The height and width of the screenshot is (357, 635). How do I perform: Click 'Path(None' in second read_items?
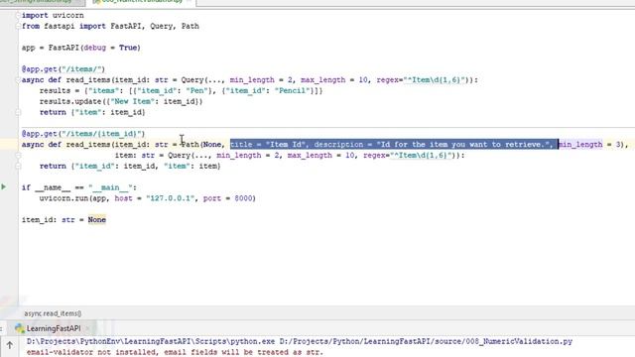201,145
